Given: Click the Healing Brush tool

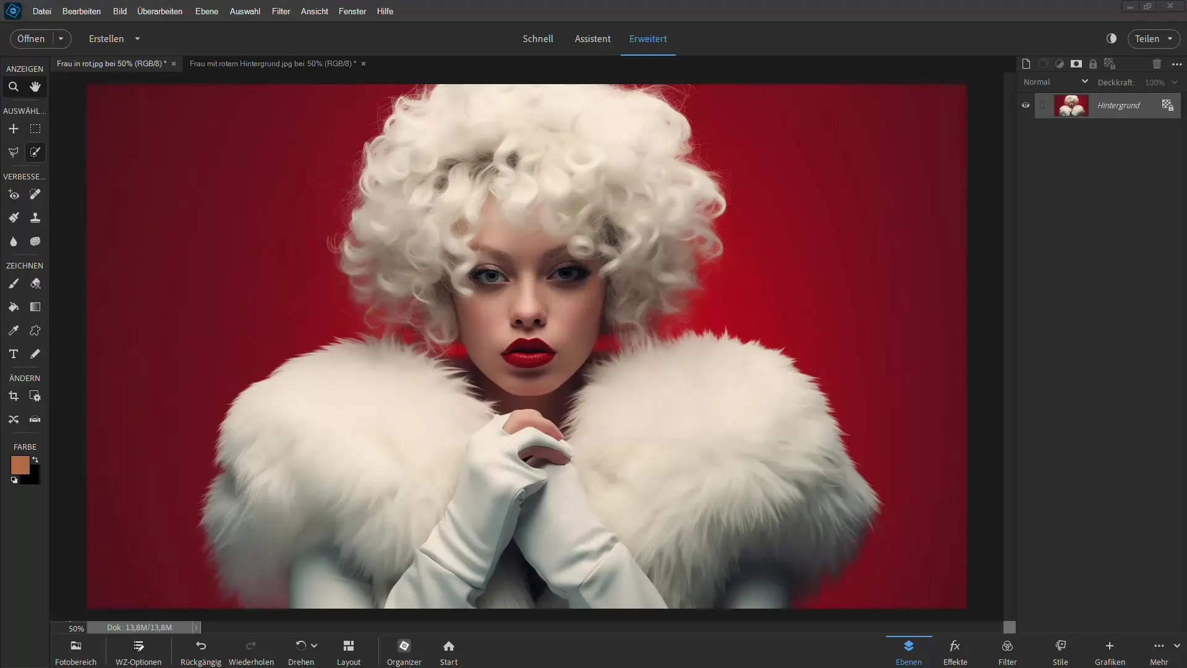Looking at the screenshot, I should [35, 194].
